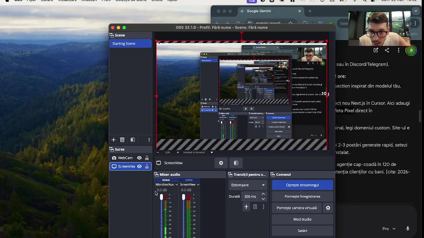
Task: Remove the transition with trash icon
Action: (x=255, y=207)
